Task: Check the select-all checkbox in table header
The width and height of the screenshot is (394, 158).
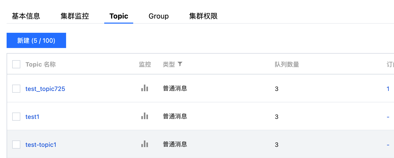Action: [16, 64]
